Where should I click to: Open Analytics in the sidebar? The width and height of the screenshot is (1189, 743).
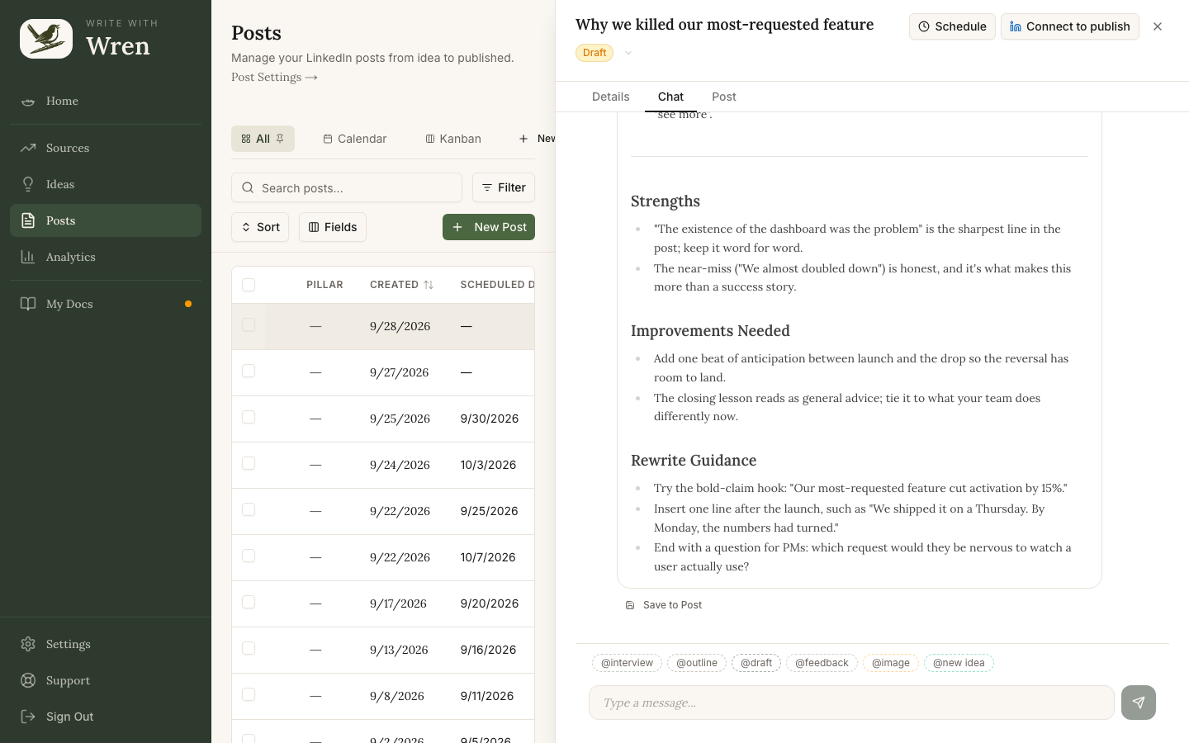(x=106, y=257)
